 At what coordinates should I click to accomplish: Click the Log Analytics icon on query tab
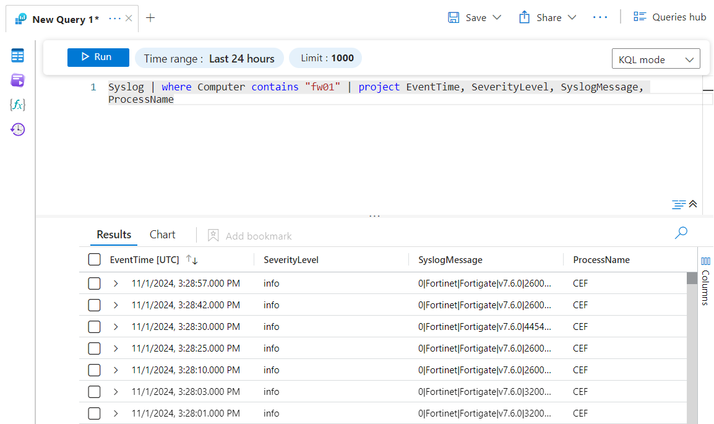point(20,19)
